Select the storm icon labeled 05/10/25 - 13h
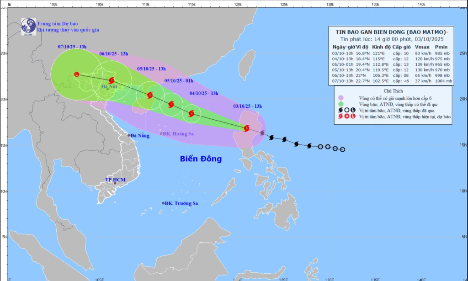 (x=150, y=95)
